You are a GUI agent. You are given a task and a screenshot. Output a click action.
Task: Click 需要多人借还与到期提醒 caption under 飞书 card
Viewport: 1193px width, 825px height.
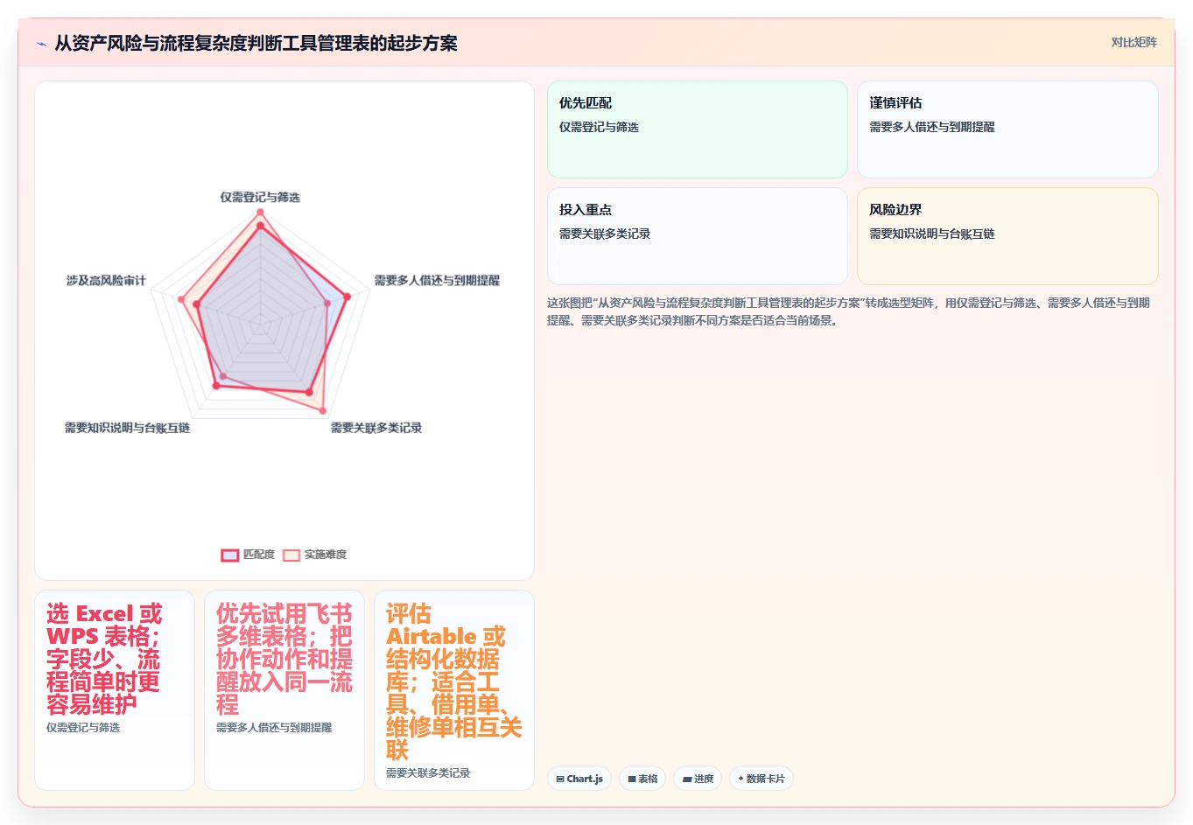tap(274, 728)
